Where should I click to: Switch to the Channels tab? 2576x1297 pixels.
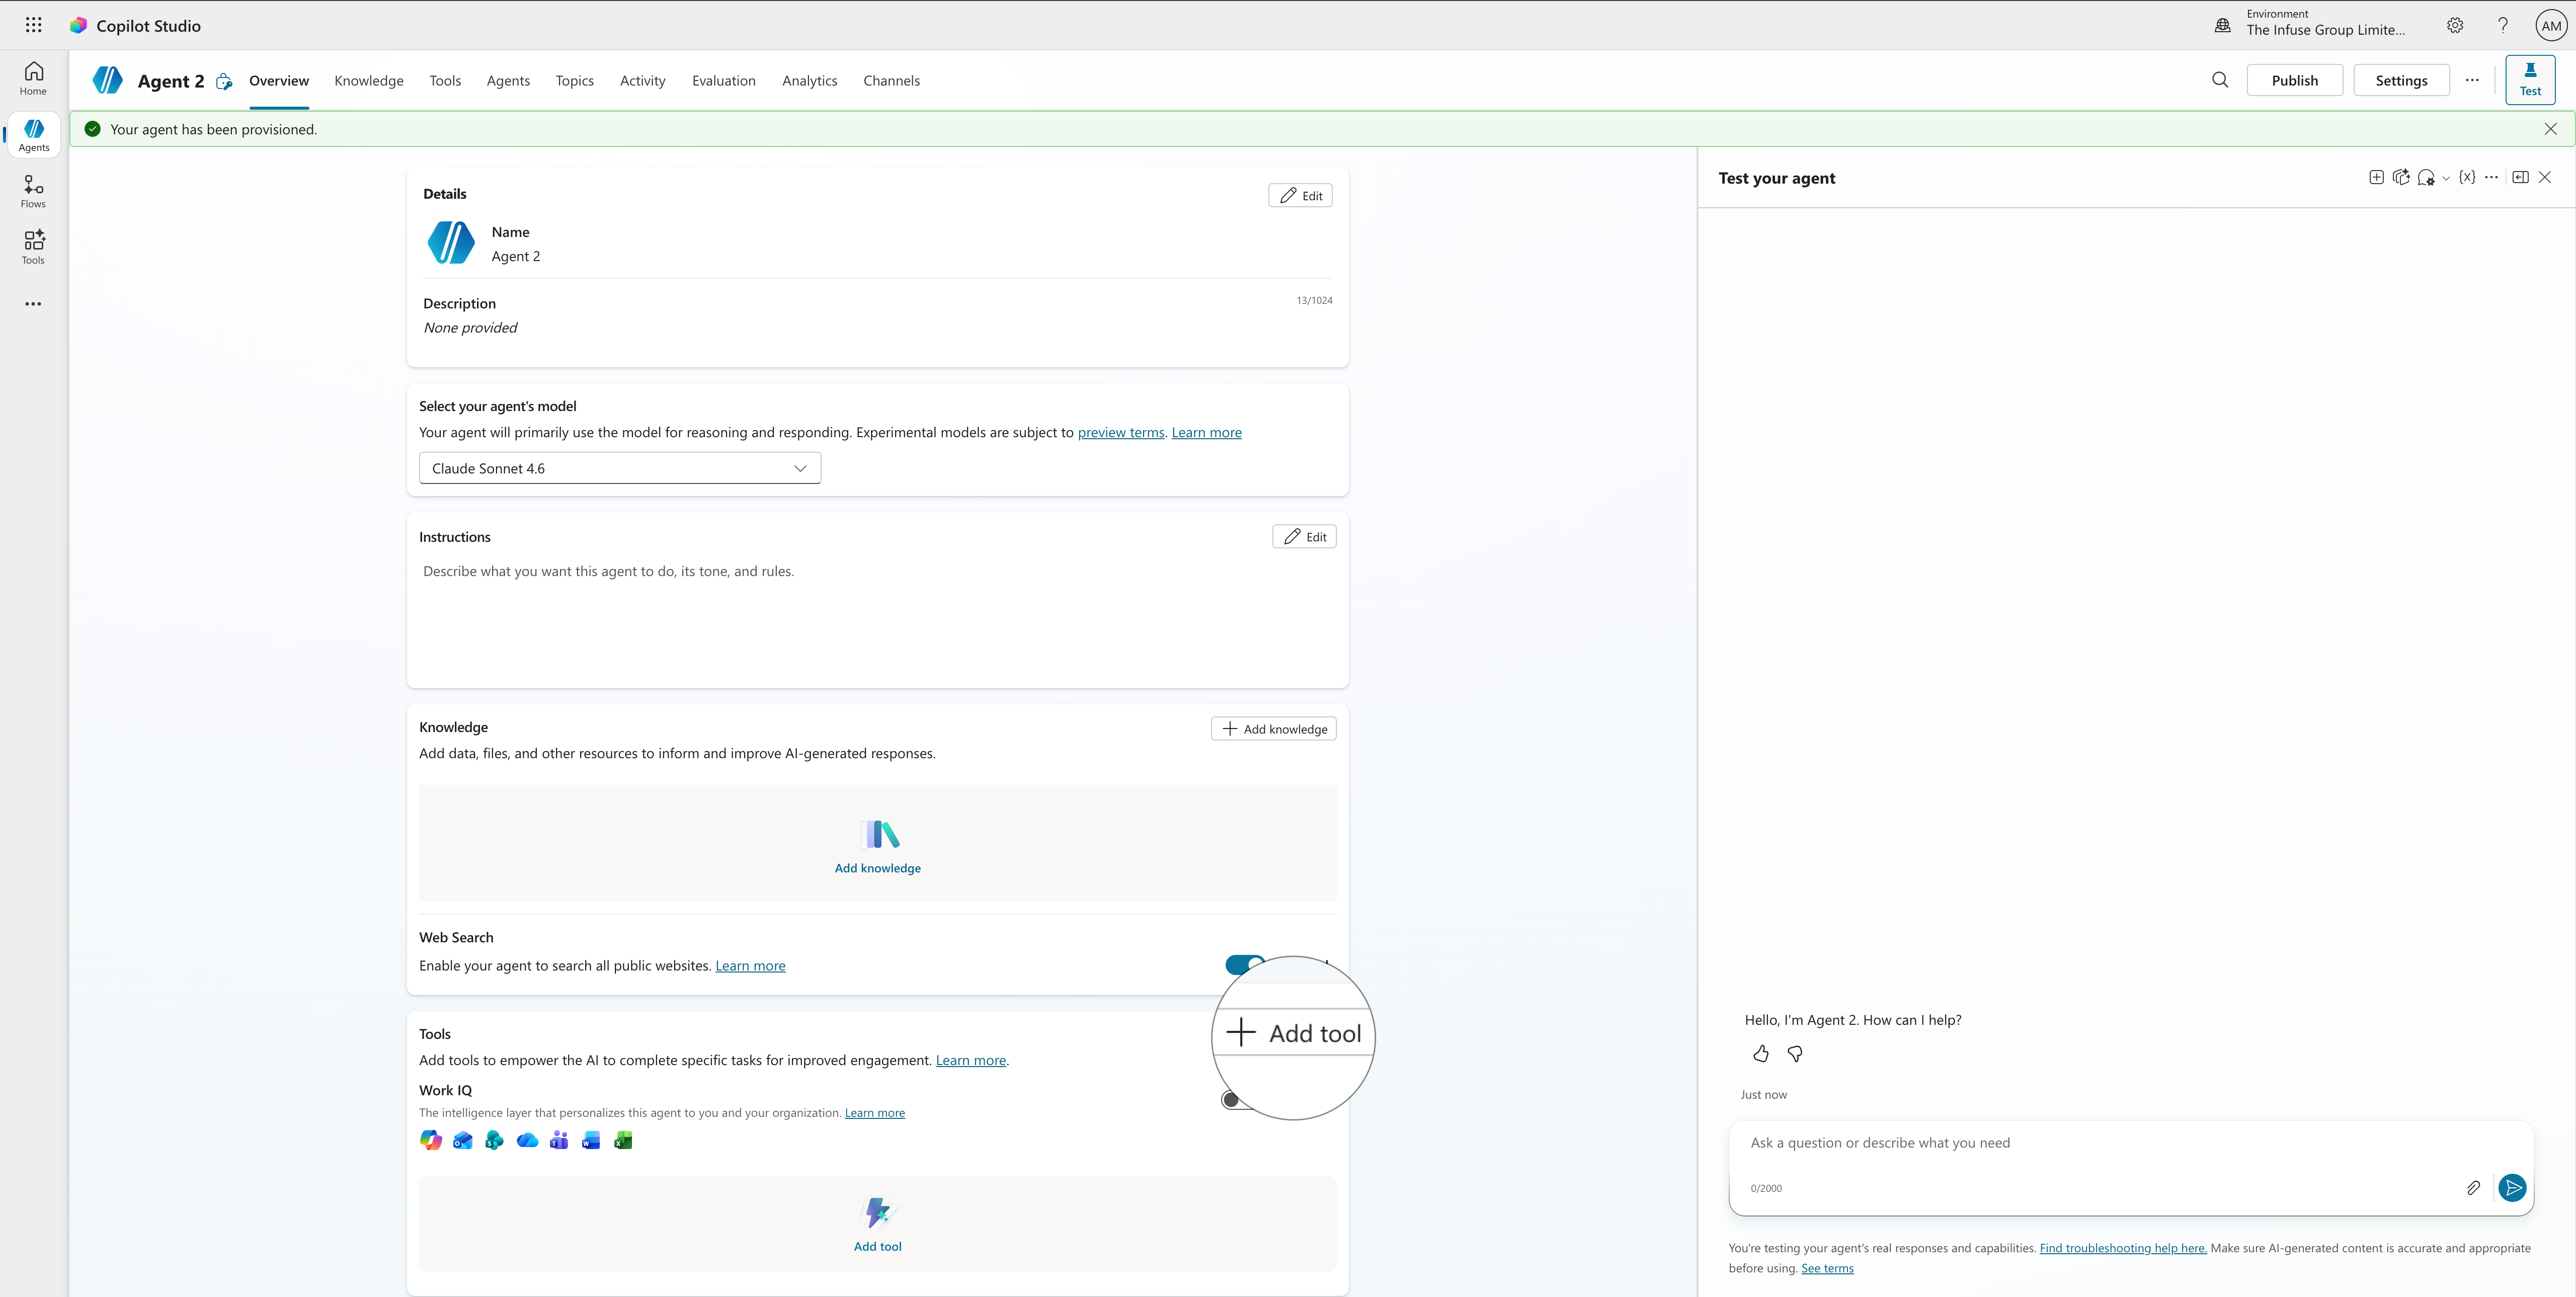892,81
